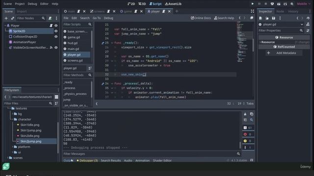Screen dimensions: 314x176
Task: Toggle warning messages filter
Action: pyautogui.click(x=248, y=141)
